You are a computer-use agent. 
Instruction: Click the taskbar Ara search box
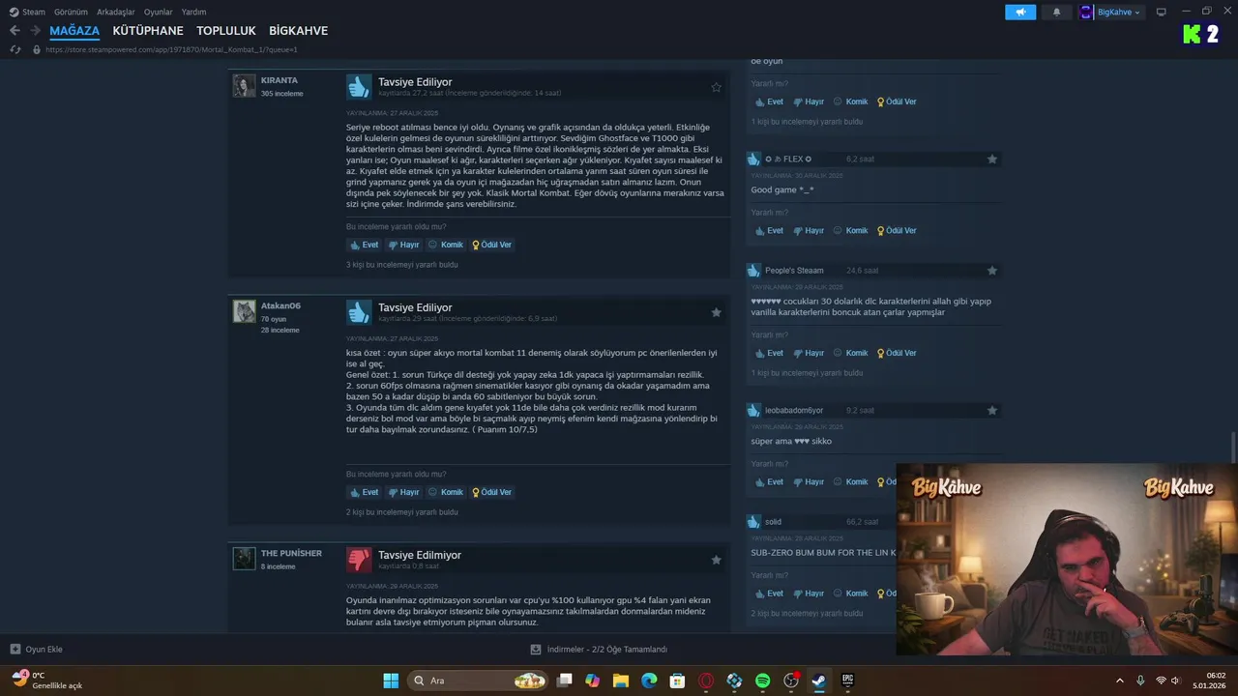[x=478, y=681]
